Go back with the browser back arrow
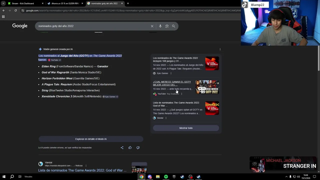The width and height of the screenshot is (320, 180). [3, 10]
